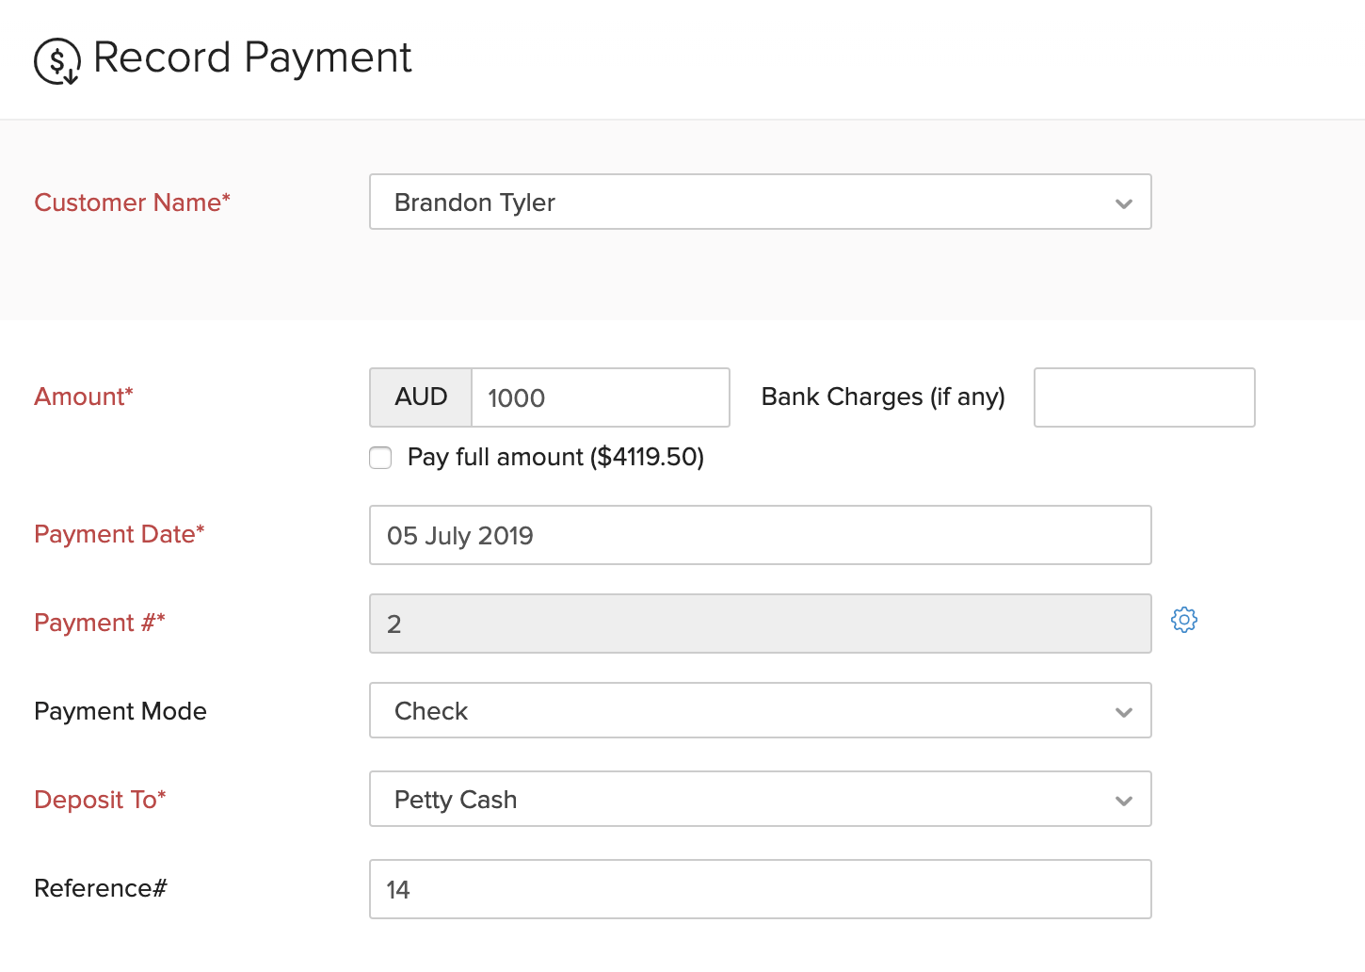1365x972 pixels.
Task: Click the Payment Date field
Action: tap(760, 535)
